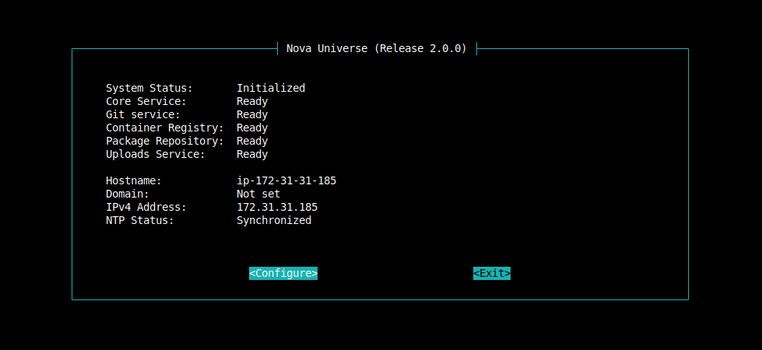Click the Nova Universe (Release 2.0.0) title
Viewport: 762px width, 350px height.
[x=377, y=48]
